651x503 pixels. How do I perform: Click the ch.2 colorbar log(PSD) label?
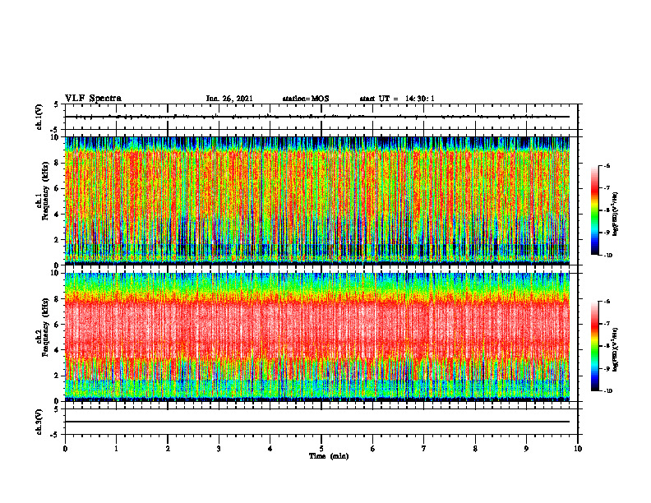[616, 349]
